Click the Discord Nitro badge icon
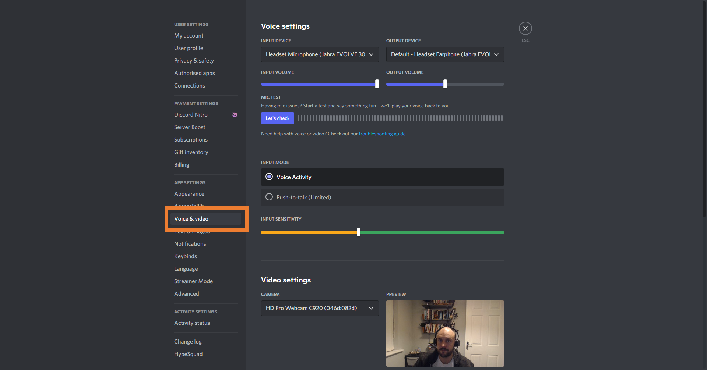707x370 pixels. 234,115
